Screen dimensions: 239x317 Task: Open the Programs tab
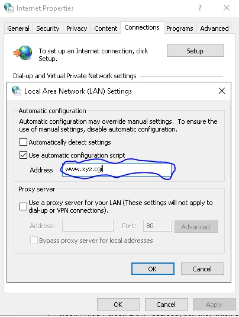pyautogui.click(x=180, y=28)
